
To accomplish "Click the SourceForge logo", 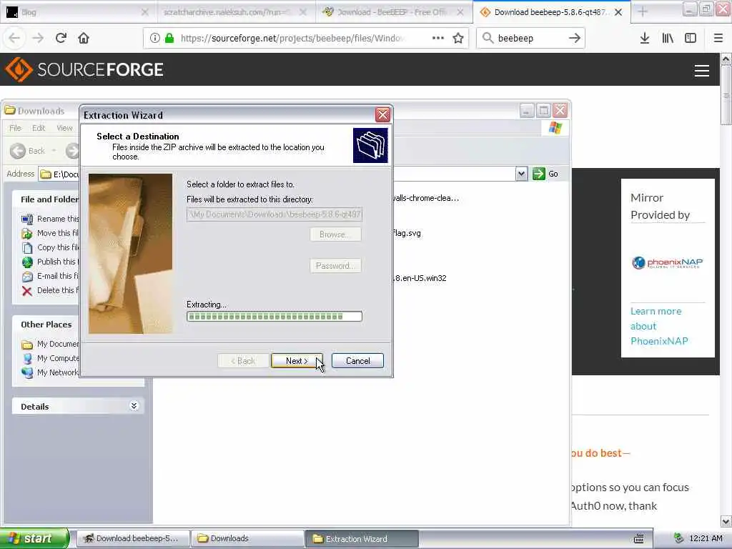I will click(x=84, y=69).
